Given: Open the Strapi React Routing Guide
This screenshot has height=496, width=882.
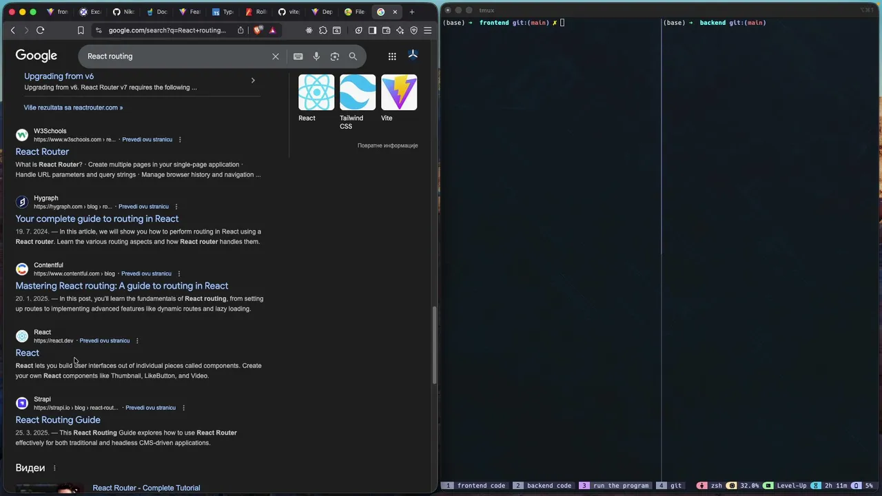Looking at the screenshot, I should (58, 420).
